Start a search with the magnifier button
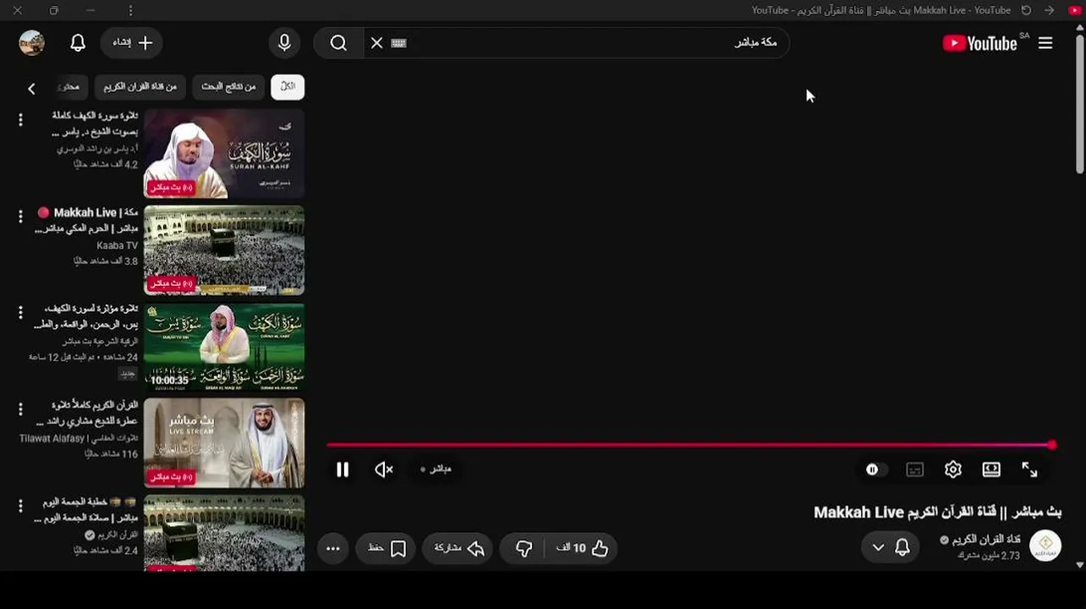Image resolution: width=1086 pixels, height=609 pixels. click(338, 43)
